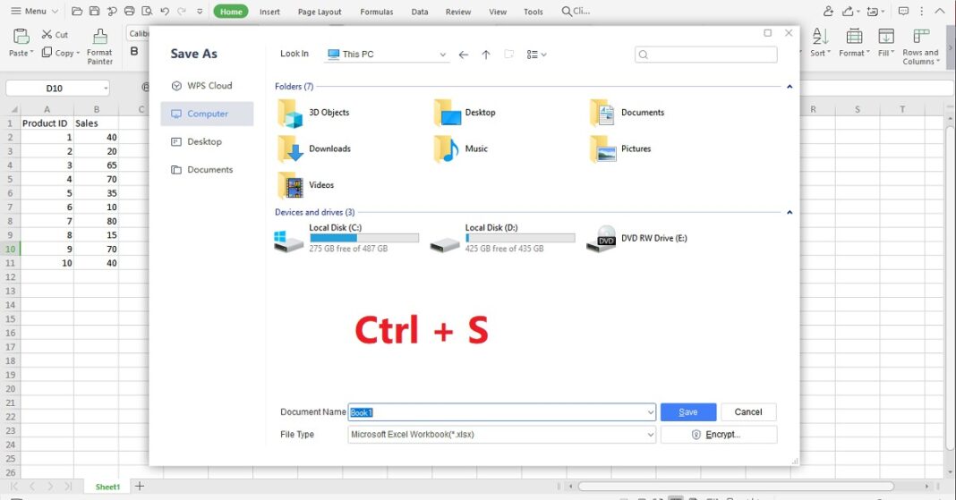The width and height of the screenshot is (956, 500).
Task: Select the Documents folder in folder list
Action: 627,114
